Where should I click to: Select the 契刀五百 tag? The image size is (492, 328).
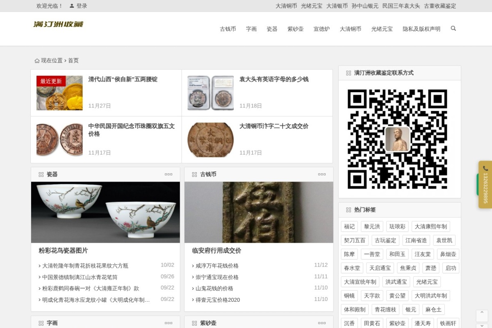coord(355,241)
